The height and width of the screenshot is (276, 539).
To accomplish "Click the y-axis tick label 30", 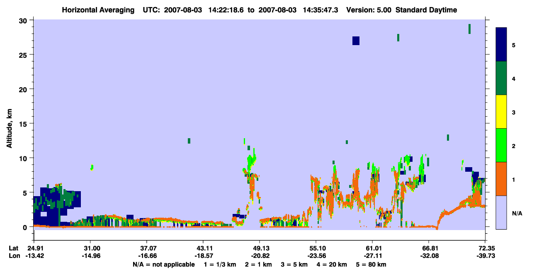I will [x=24, y=20].
